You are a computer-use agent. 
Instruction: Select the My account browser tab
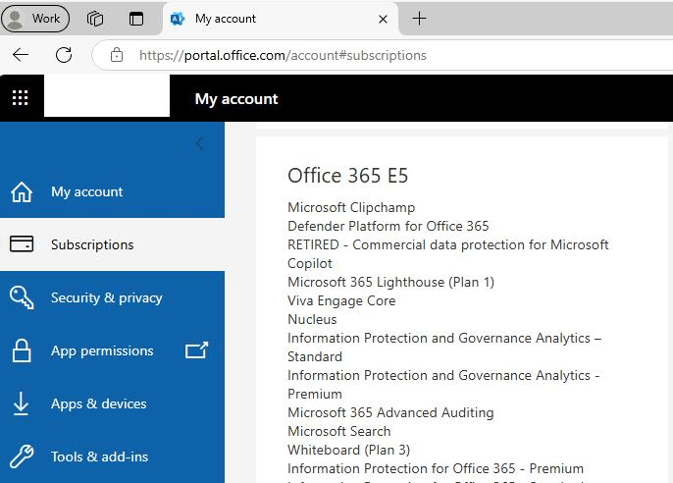coord(281,19)
